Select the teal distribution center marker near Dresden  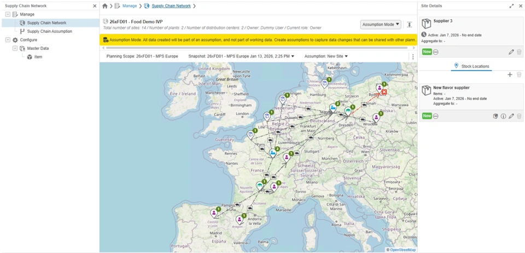[348, 111]
